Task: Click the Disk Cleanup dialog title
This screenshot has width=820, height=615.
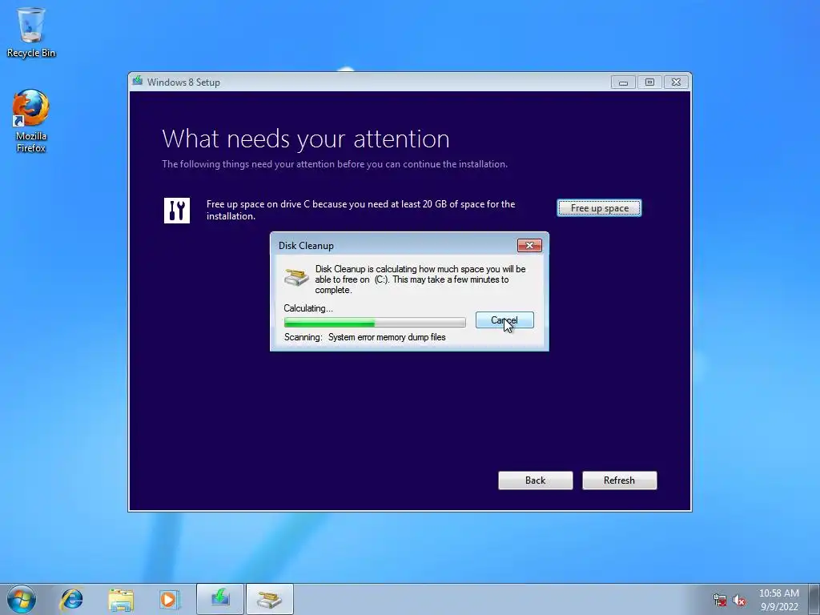Action: click(306, 245)
